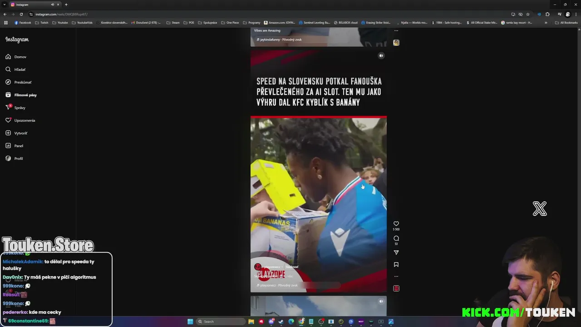Viewport: 581px width, 327px height.
Task: Open One Piece bookmark folder
Action: pyautogui.click(x=230, y=23)
